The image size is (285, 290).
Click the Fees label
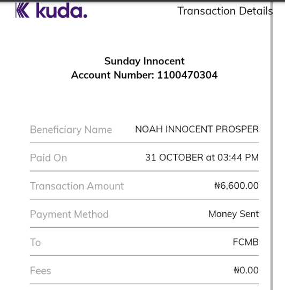(x=41, y=271)
